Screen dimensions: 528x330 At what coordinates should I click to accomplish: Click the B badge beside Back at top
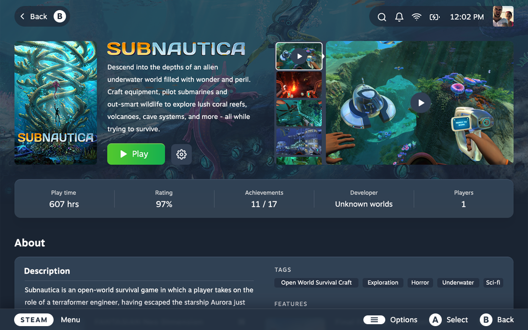tap(59, 16)
